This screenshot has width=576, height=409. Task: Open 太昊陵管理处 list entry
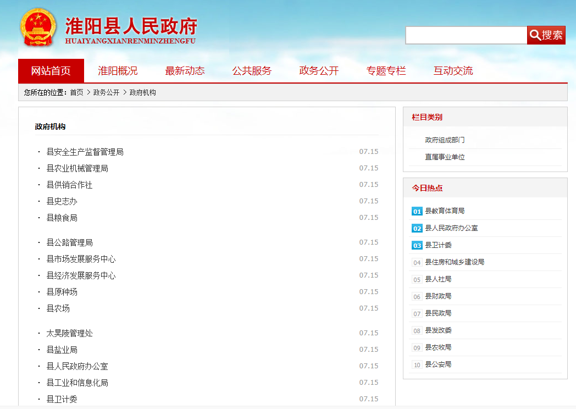click(x=69, y=333)
